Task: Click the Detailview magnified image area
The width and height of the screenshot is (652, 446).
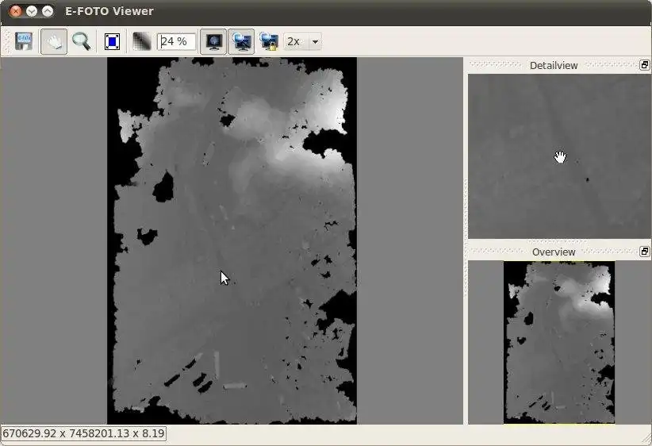Action: tap(559, 156)
